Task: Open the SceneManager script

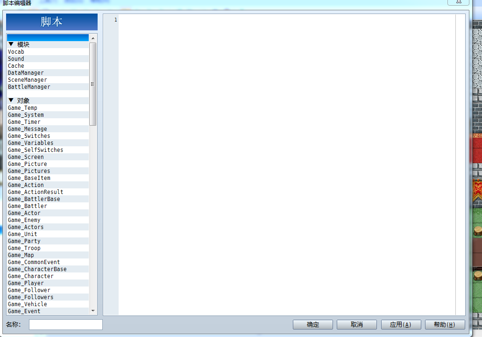Action: point(48,80)
